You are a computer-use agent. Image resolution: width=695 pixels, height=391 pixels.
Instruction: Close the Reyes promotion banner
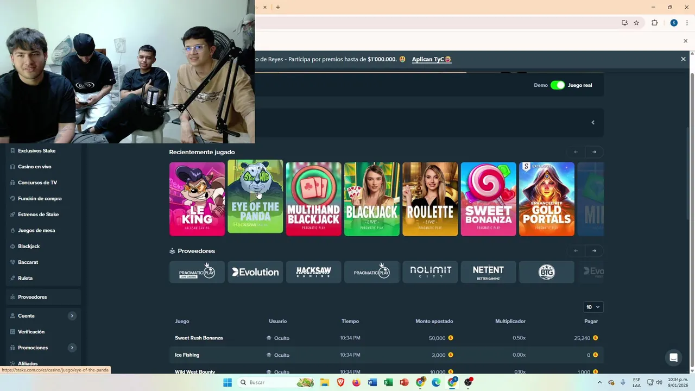[x=683, y=59]
